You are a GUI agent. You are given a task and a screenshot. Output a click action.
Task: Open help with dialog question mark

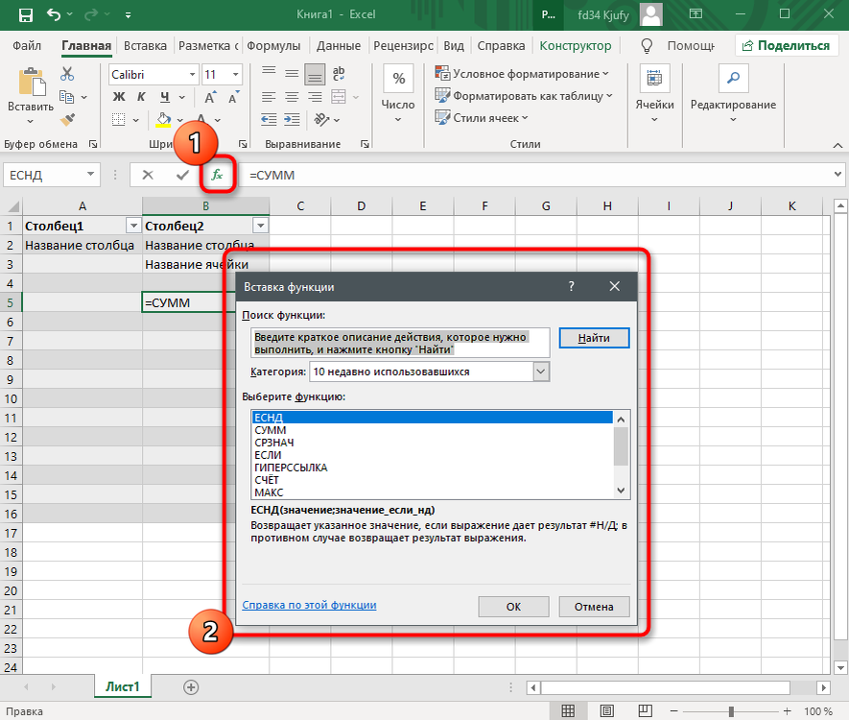[x=571, y=286]
